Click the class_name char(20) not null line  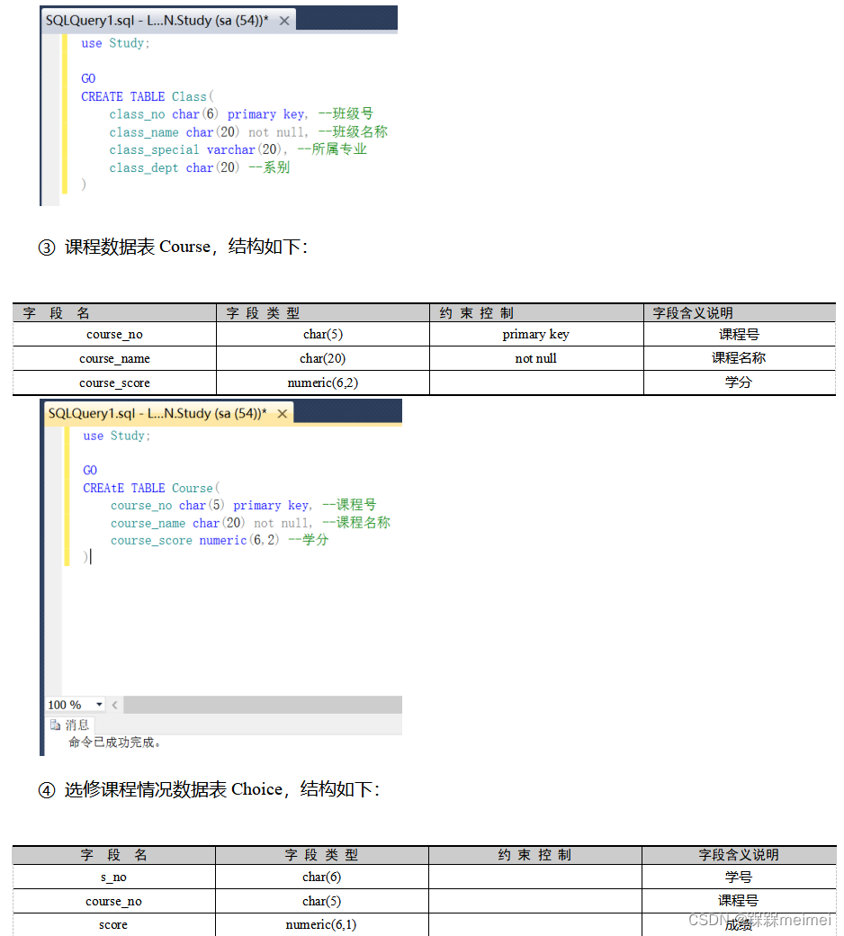coord(248,132)
